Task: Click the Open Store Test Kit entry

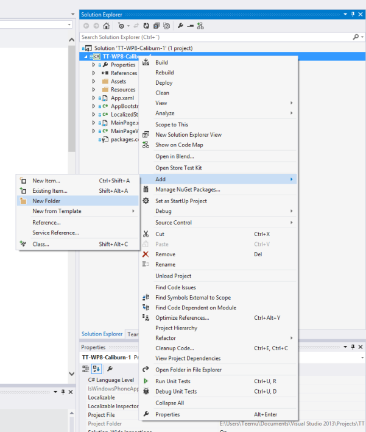Action: (x=219, y=168)
